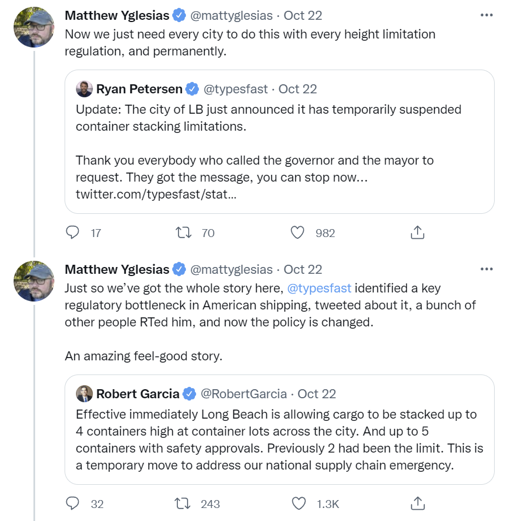Click Robert Garcia's small avatar in quote
This screenshot has height=521, width=506.
[x=84, y=394]
